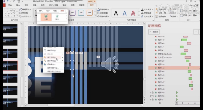Screen dimensions: 203x110
Task: Select the down arrow shape in gallery
Action: pos(14,13)
